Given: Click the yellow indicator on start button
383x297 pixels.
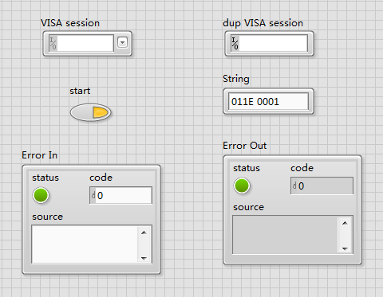Looking at the screenshot, I should click(101, 112).
